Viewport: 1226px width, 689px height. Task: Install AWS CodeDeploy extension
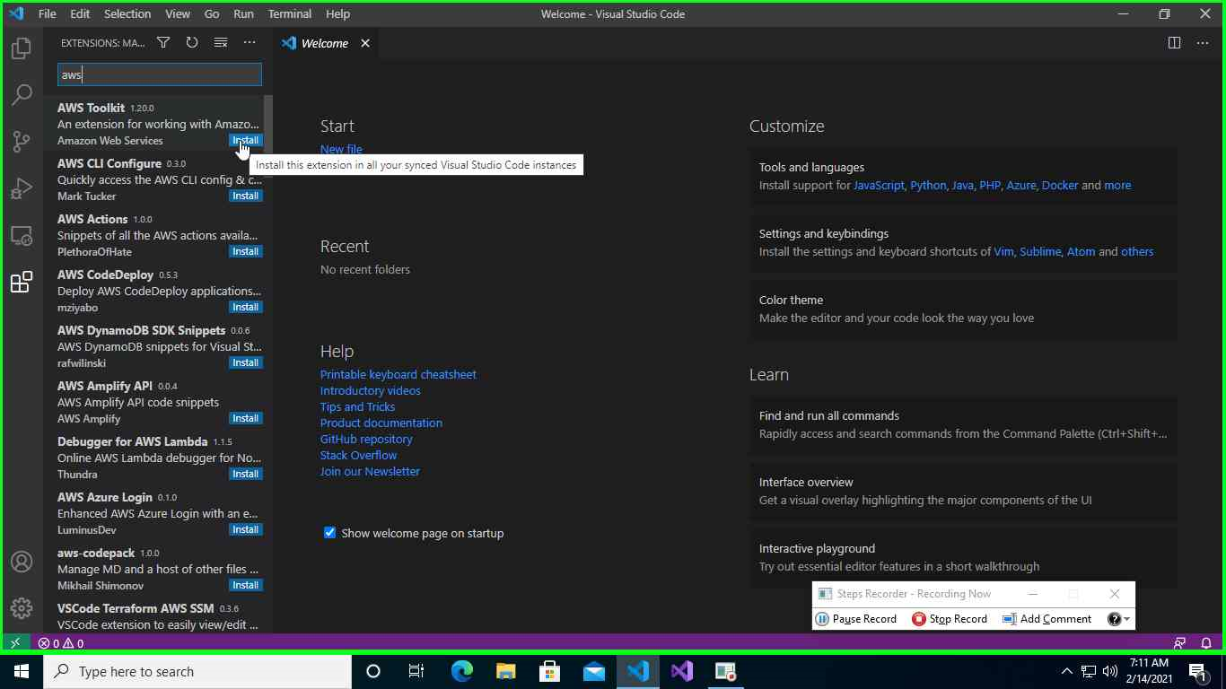246,307
